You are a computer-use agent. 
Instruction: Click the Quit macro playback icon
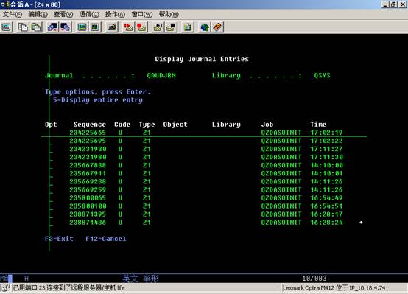click(171, 27)
